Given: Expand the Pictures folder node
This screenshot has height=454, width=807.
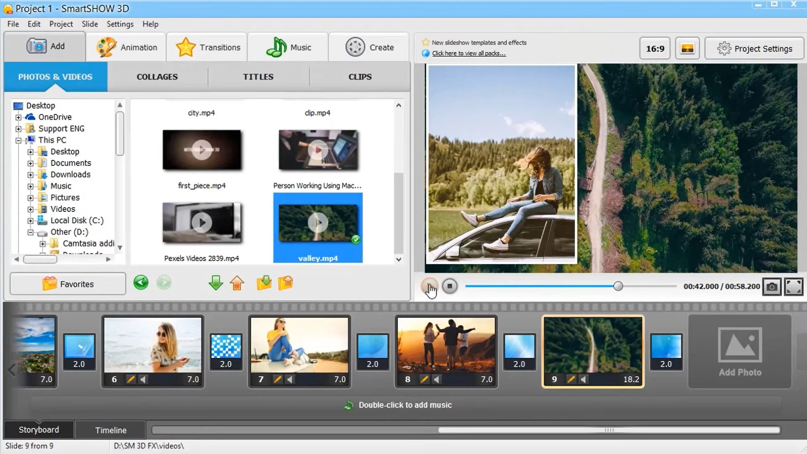Looking at the screenshot, I should 30,198.
